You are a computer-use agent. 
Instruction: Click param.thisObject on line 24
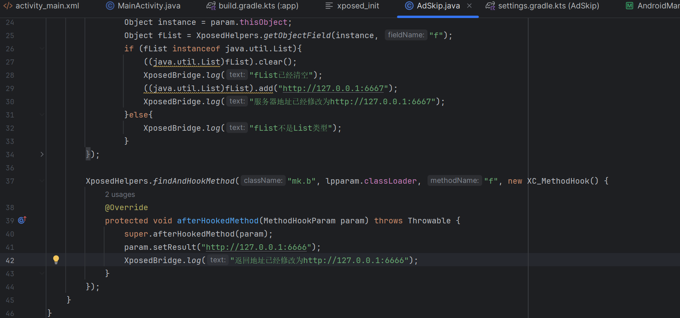coord(249,22)
